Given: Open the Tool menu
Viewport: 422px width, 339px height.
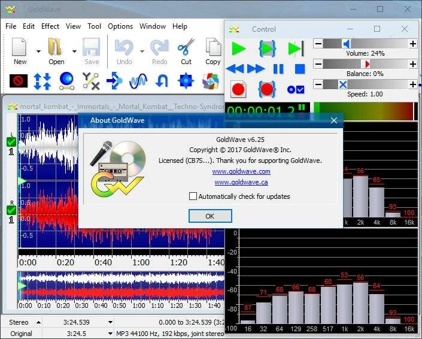Looking at the screenshot, I should [x=94, y=26].
